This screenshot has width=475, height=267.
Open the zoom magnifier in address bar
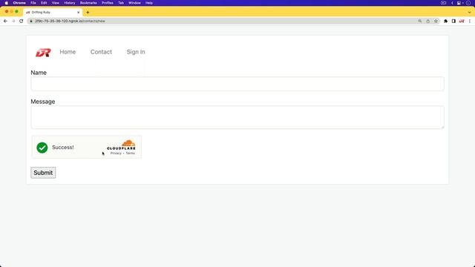click(x=420, y=22)
